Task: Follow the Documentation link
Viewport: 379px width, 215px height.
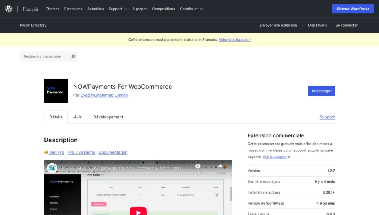Action: (x=113, y=152)
